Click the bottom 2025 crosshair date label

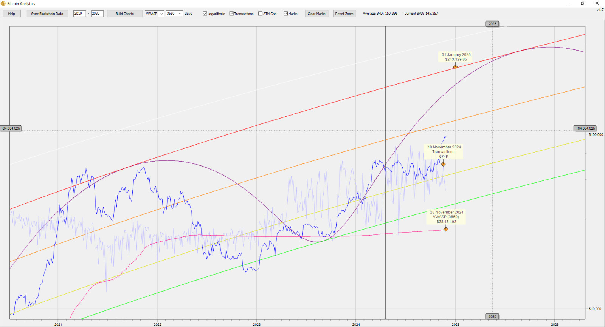coord(492,316)
